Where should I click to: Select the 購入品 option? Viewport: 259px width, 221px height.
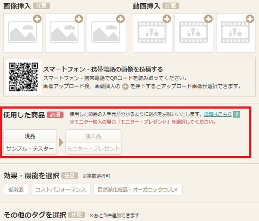click(94, 136)
